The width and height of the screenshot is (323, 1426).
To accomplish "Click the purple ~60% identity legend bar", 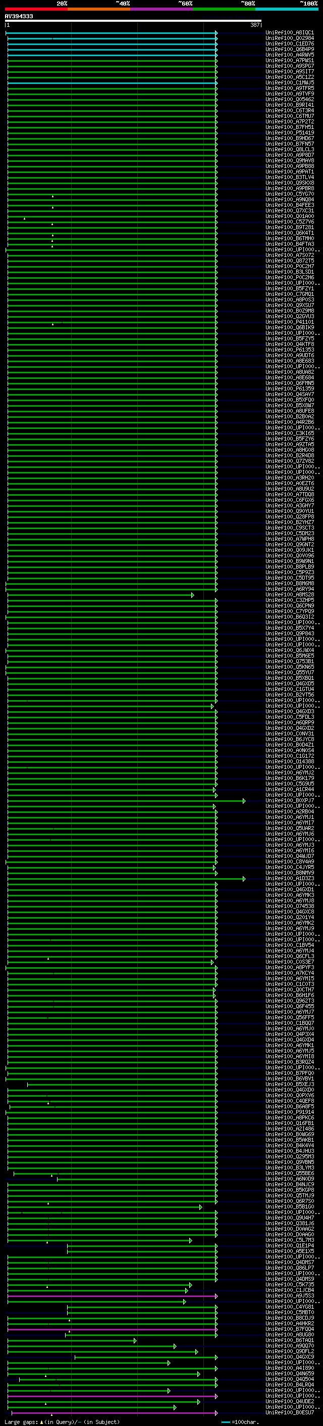I will coord(161,10).
